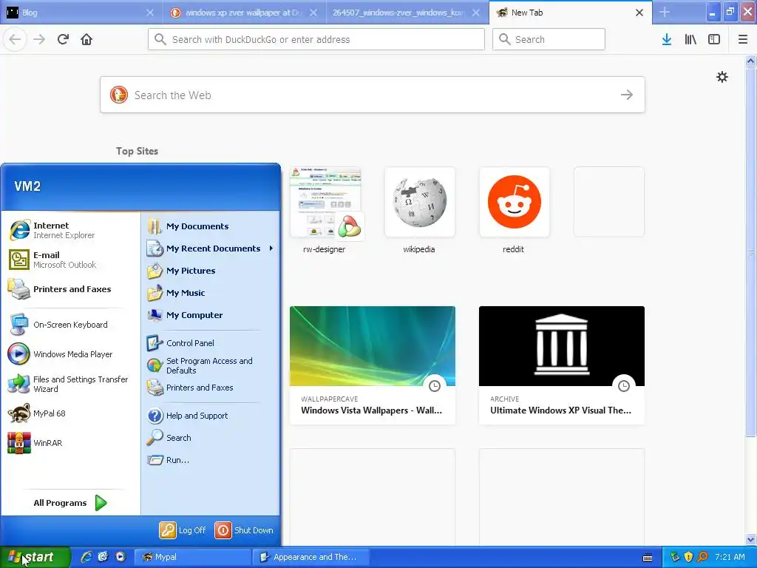Open Printers and Faxes in right column
The image size is (757, 568).
click(x=211, y=388)
